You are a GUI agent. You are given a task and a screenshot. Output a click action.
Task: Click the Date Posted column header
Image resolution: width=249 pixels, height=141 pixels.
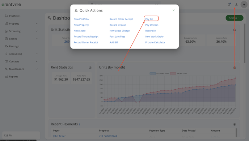(189, 131)
